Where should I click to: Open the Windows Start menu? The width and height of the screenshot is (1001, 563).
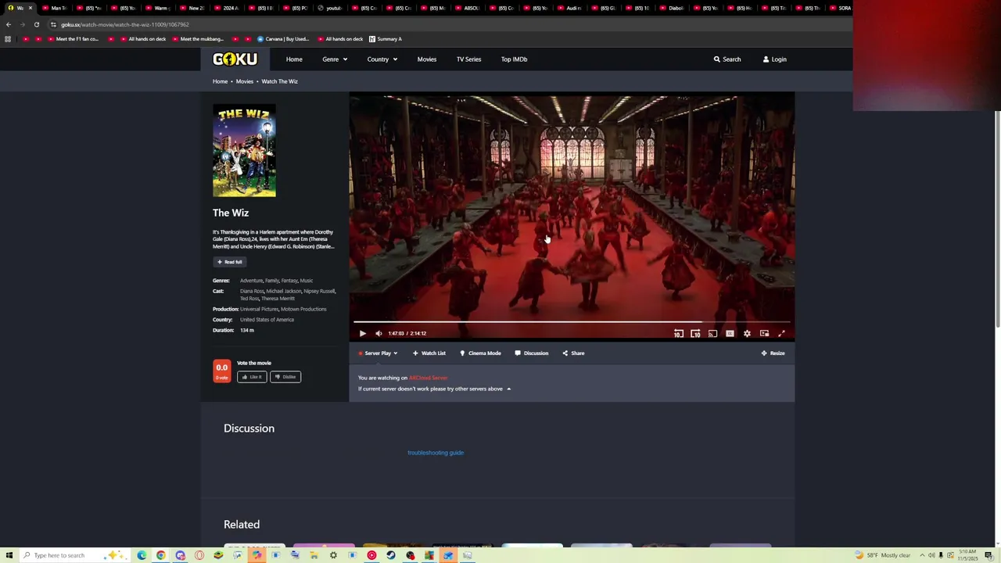click(x=9, y=555)
